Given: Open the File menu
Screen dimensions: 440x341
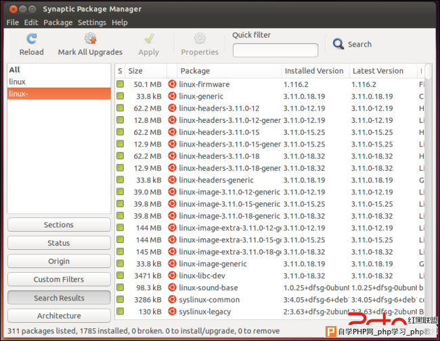Looking at the screenshot, I should pos(13,22).
